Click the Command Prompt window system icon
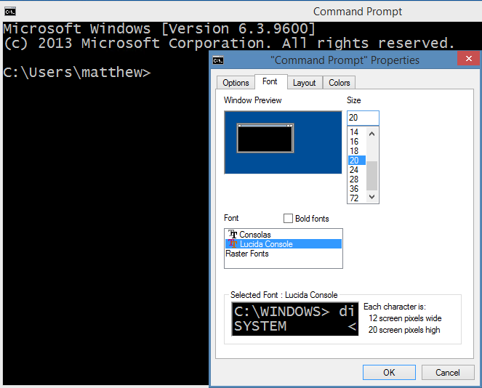This screenshot has height=388, width=482. [x=10, y=12]
